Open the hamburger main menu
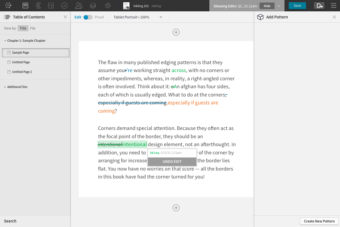Screen dimensions: 340x227 click(333, 6)
